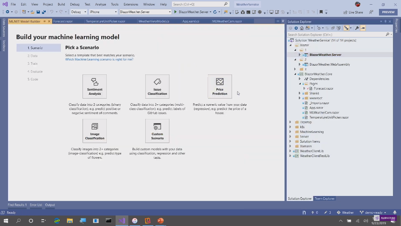This screenshot has width=401, height=226.
Task: Click the Live Share button
Action: 353,12
